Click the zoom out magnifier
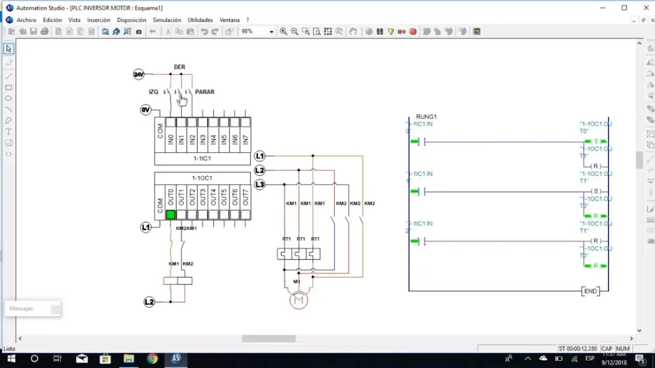This screenshot has width=655, height=368. point(294,32)
